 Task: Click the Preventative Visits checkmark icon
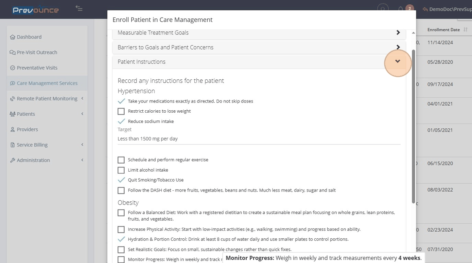coord(13,68)
